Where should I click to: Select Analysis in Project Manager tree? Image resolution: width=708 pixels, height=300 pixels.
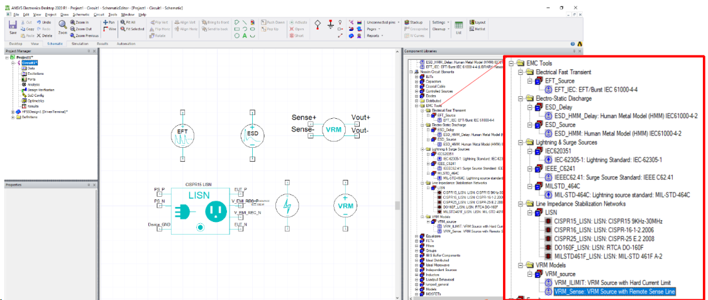33,84
